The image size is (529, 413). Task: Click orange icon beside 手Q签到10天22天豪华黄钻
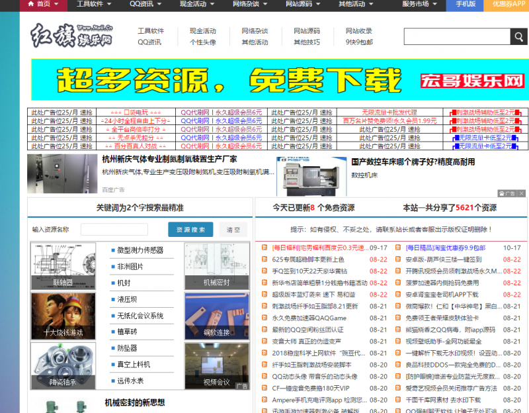[x=264, y=271]
